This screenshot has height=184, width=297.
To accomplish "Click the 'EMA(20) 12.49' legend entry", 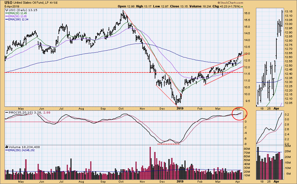I will (x=18, y=13).
